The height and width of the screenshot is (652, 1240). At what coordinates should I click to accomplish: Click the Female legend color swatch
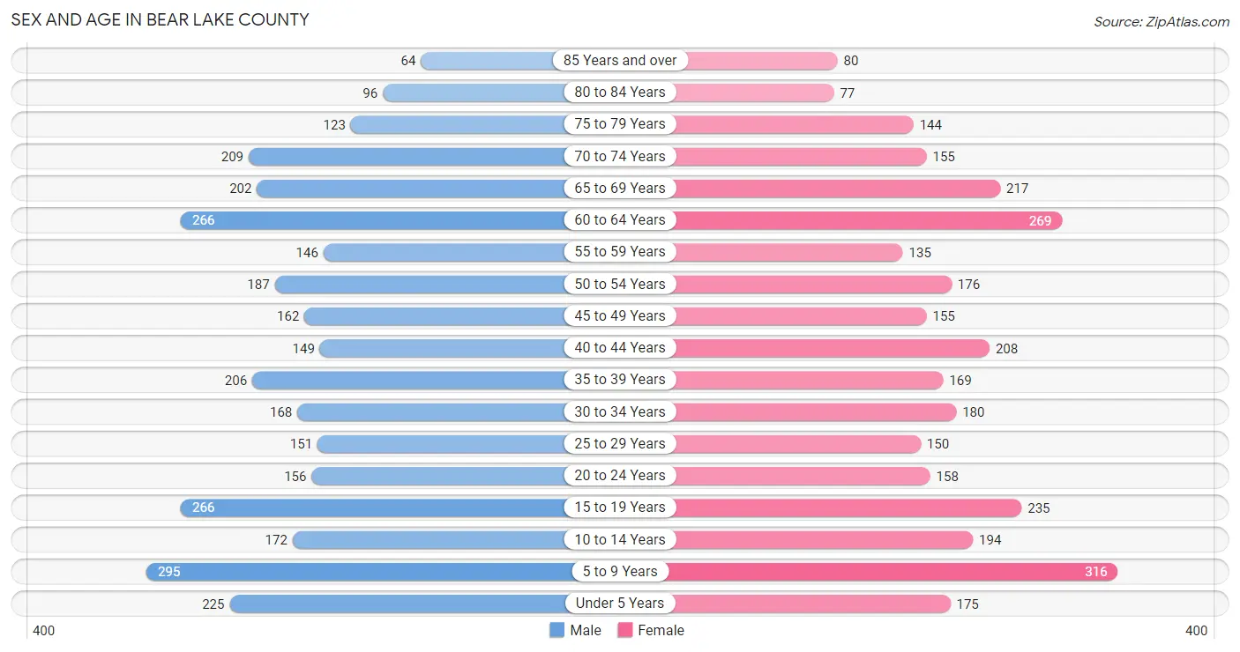click(625, 630)
